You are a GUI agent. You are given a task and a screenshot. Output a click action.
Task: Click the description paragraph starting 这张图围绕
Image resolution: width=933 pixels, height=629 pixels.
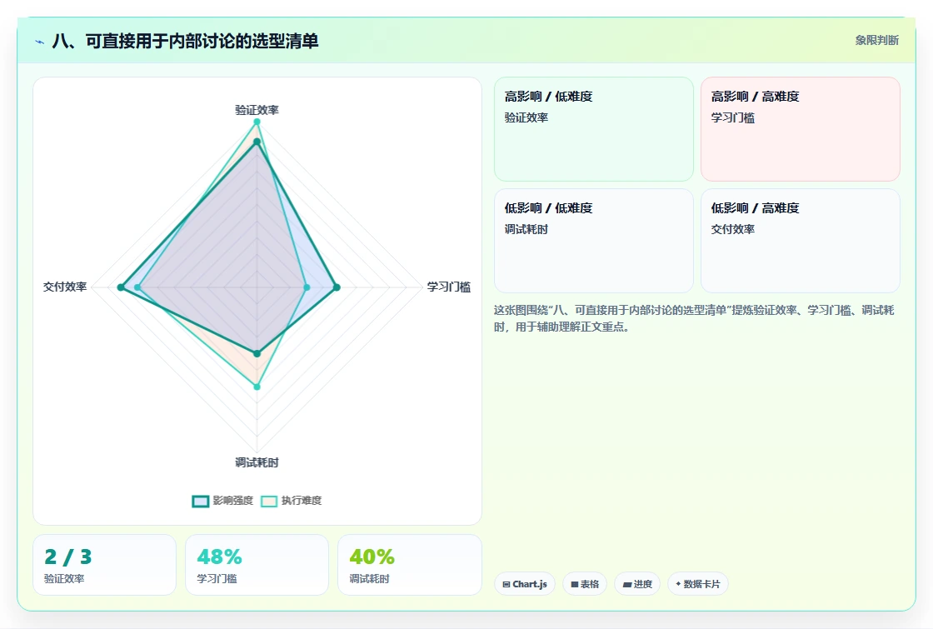[694, 318]
